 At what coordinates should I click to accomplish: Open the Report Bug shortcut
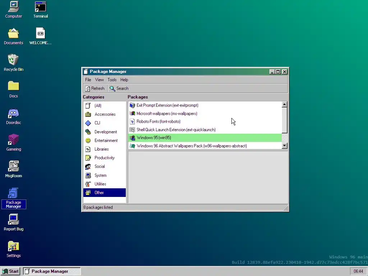pos(13,222)
